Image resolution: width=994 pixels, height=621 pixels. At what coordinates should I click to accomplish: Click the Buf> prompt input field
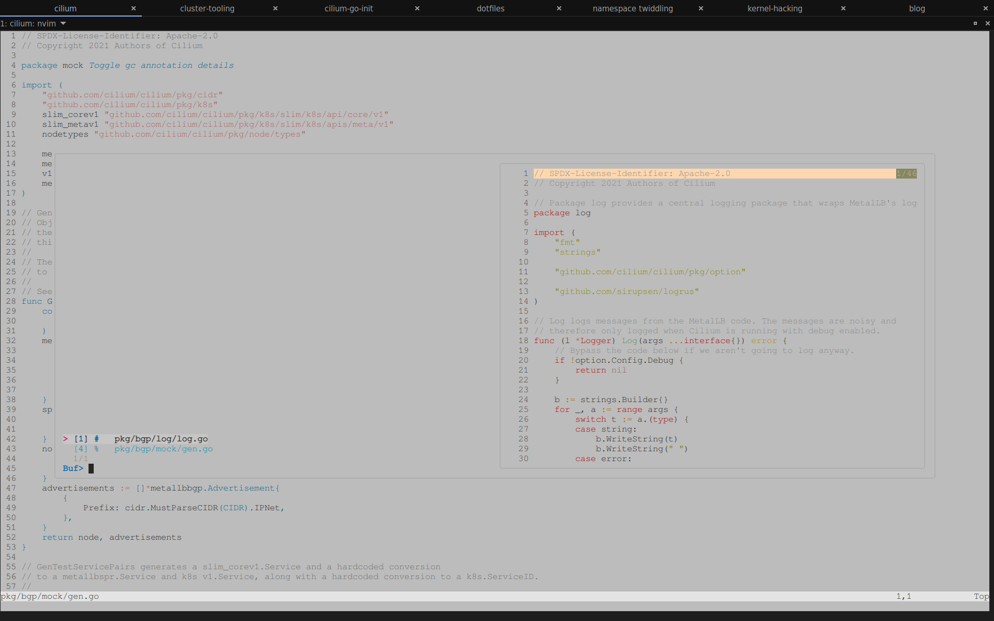coord(91,468)
